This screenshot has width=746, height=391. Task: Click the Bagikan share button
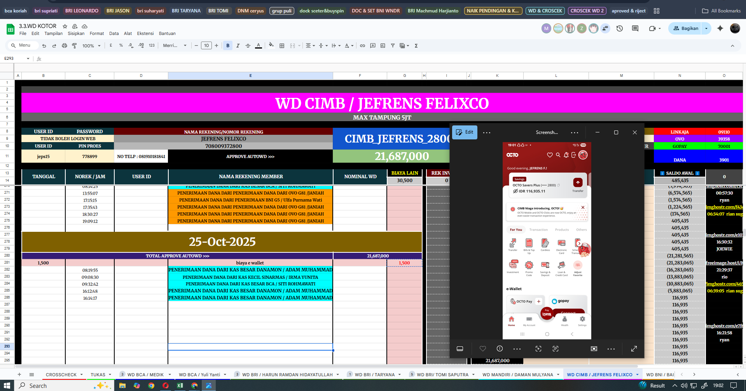(x=686, y=28)
